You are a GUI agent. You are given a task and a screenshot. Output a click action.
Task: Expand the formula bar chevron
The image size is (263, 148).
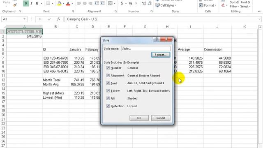pyautogui.click(x=259, y=19)
